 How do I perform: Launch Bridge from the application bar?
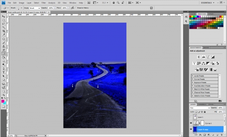[89, 3]
